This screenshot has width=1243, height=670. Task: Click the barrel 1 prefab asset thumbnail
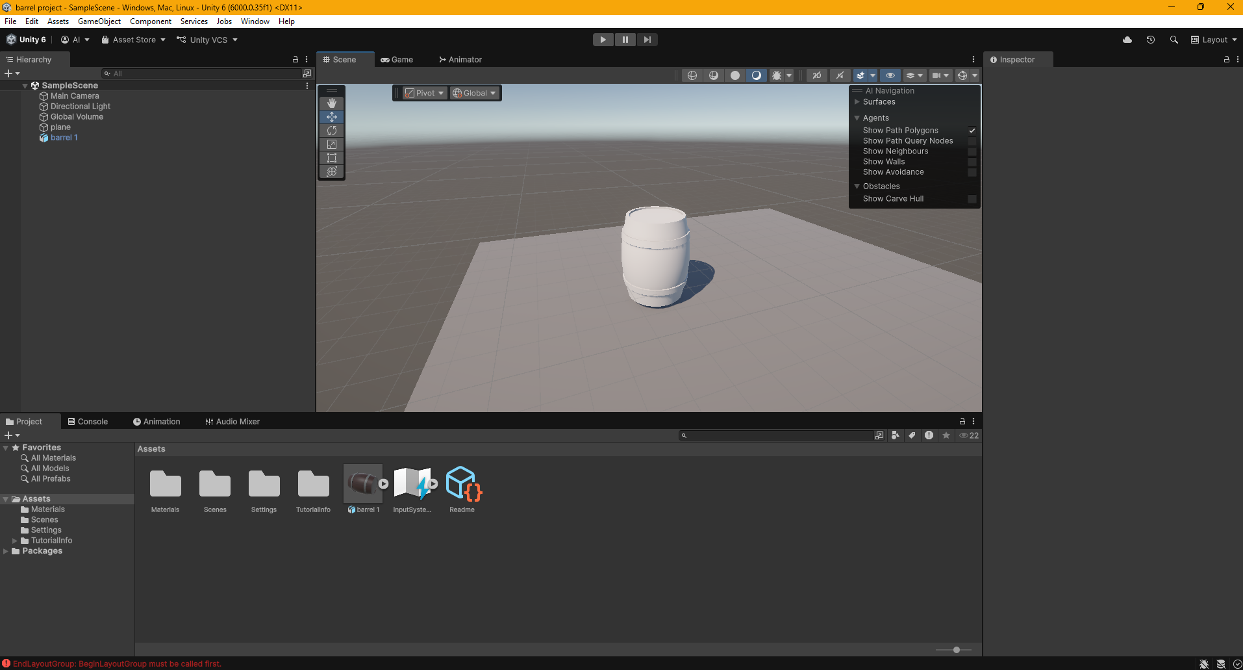[x=363, y=483]
